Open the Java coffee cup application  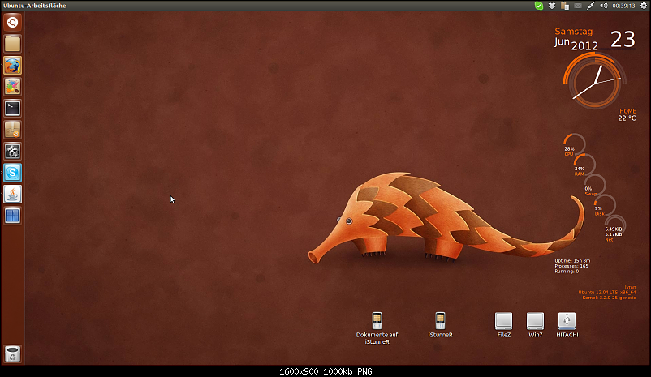tap(12, 195)
